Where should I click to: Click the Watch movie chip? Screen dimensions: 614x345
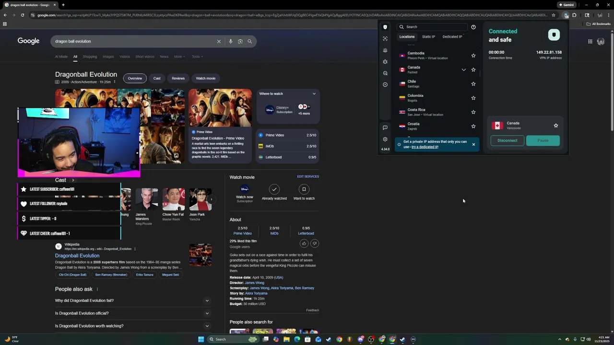(x=206, y=78)
